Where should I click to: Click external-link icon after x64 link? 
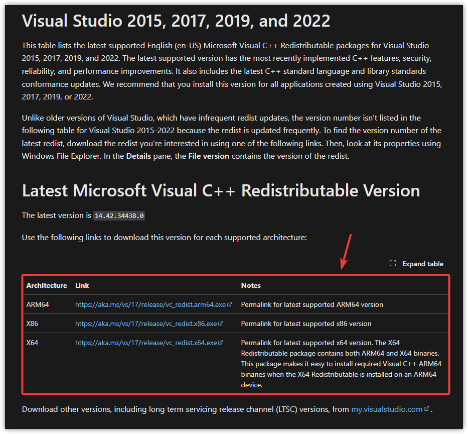[x=220, y=343]
